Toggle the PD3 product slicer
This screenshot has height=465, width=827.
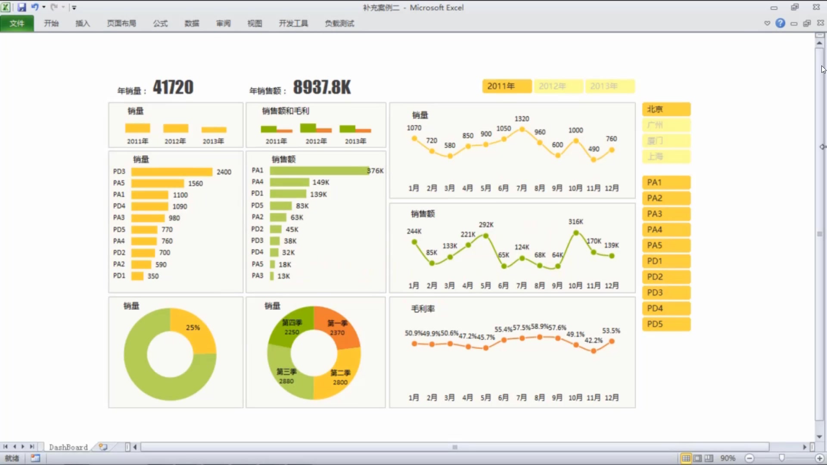tap(666, 293)
